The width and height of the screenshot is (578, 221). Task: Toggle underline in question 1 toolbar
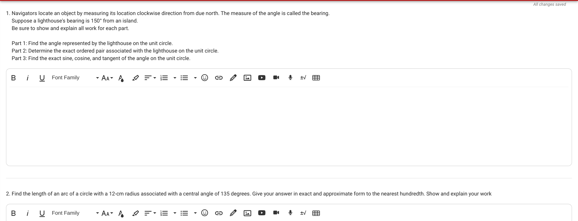point(42,78)
